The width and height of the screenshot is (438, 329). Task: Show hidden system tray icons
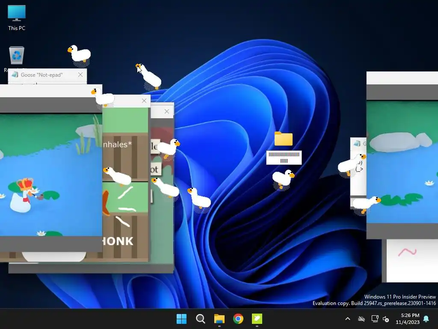pyautogui.click(x=348, y=319)
